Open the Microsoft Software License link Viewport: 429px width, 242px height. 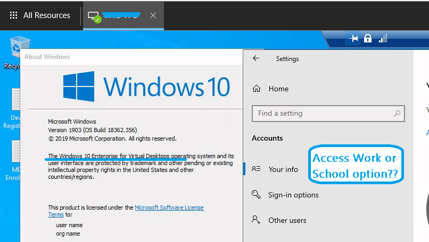point(169,208)
